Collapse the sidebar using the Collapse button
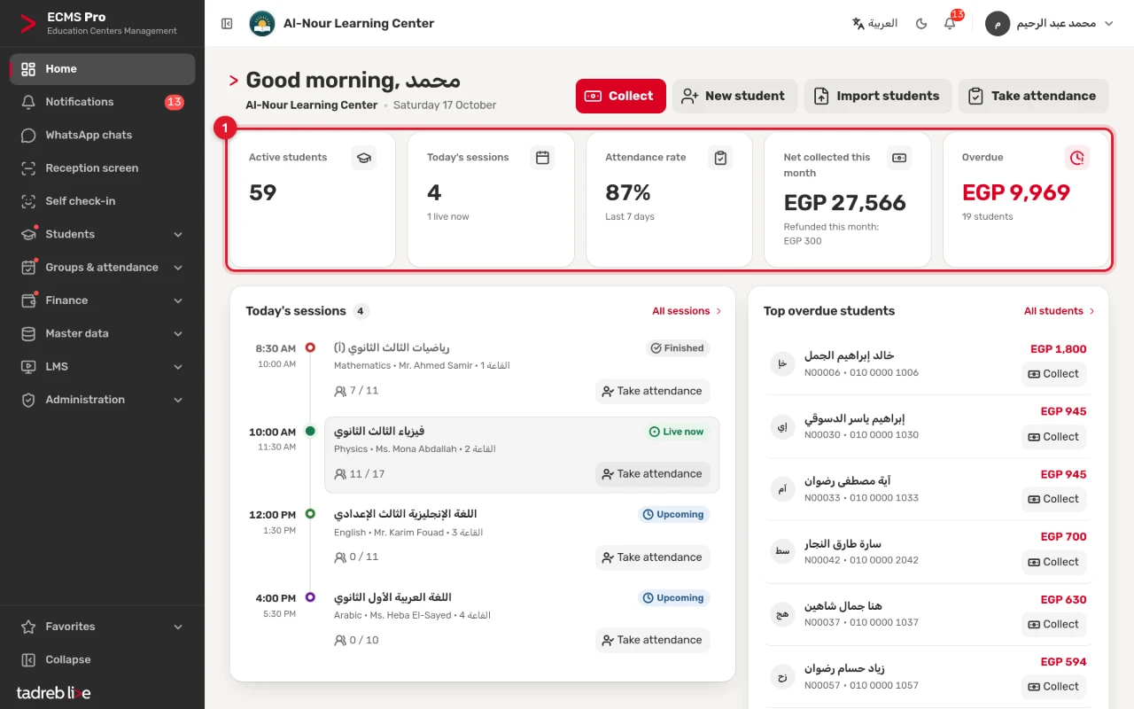Screen dimensions: 1134x709 [x=102, y=659]
